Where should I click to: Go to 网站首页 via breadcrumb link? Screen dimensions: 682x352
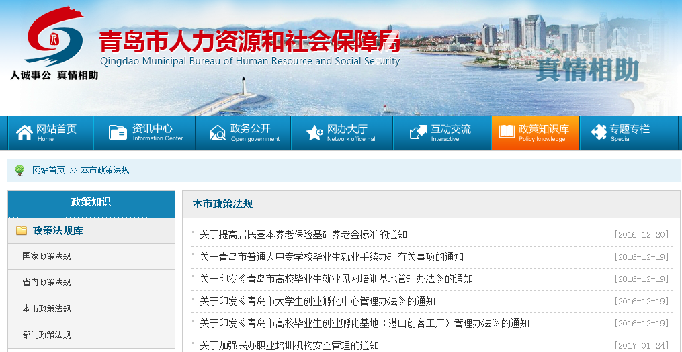coord(48,171)
